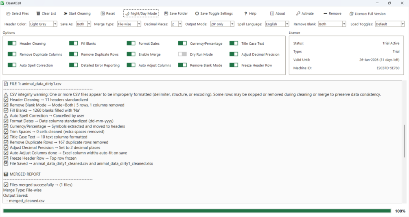Click the Clear List label
Screen dimensions: 409x217
click(x=49, y=13)
